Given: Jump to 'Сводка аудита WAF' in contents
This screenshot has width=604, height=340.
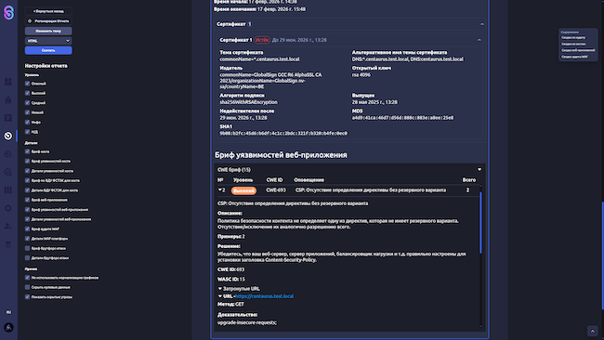Looking at the screenshot, I should click(574, 57).
